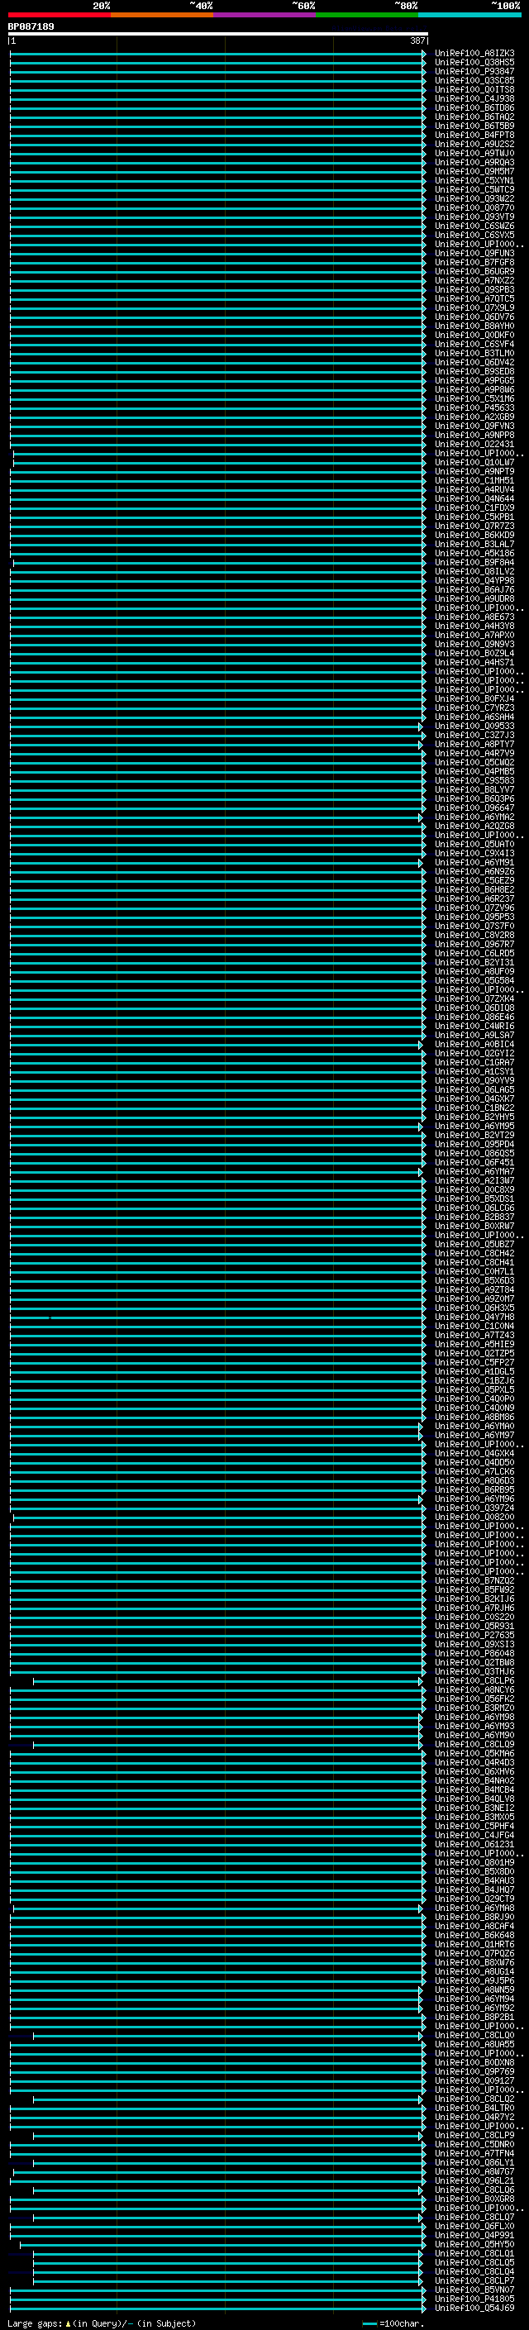Select hit UniRef100_B4MCB4

click(x=474, y=1789)
